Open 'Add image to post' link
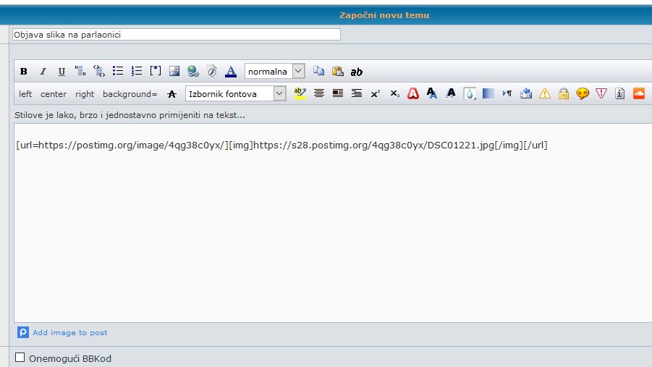This screenshot has height=367, width=652. pos(69,333)
